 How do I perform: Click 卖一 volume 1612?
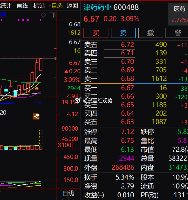click(x=159, y=78)
